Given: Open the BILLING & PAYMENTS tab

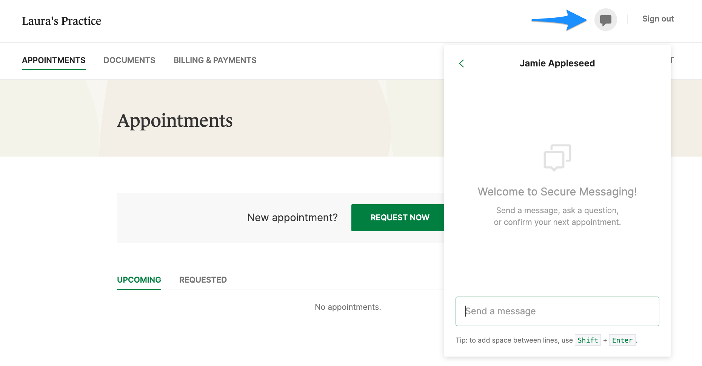Looking at the screenshot, I should (x=215, y=60).
